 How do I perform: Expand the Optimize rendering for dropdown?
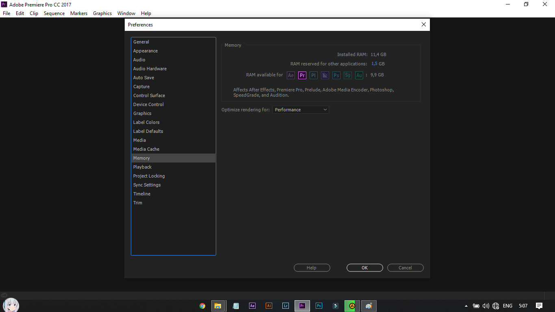(x=301, y=110)
